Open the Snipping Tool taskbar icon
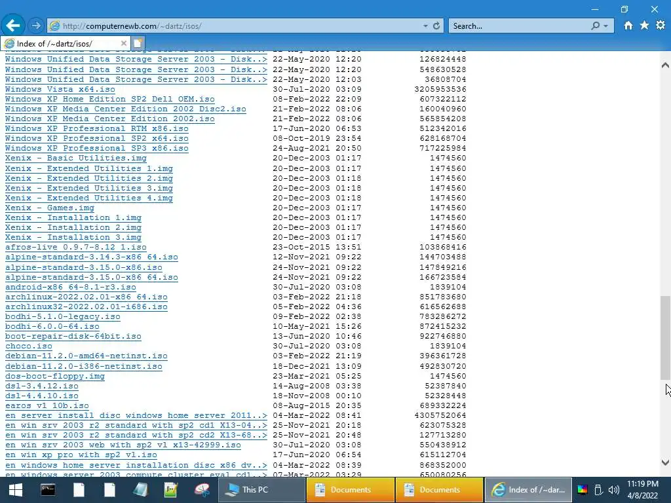The height and width of the screenshot is (503, 671). [202, 490]
